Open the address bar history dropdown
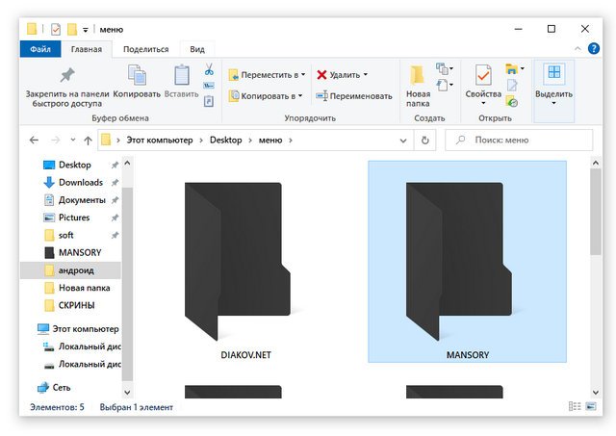Image resolution: width=616 pixels, height=436 pixels. [x=403, y=141]
